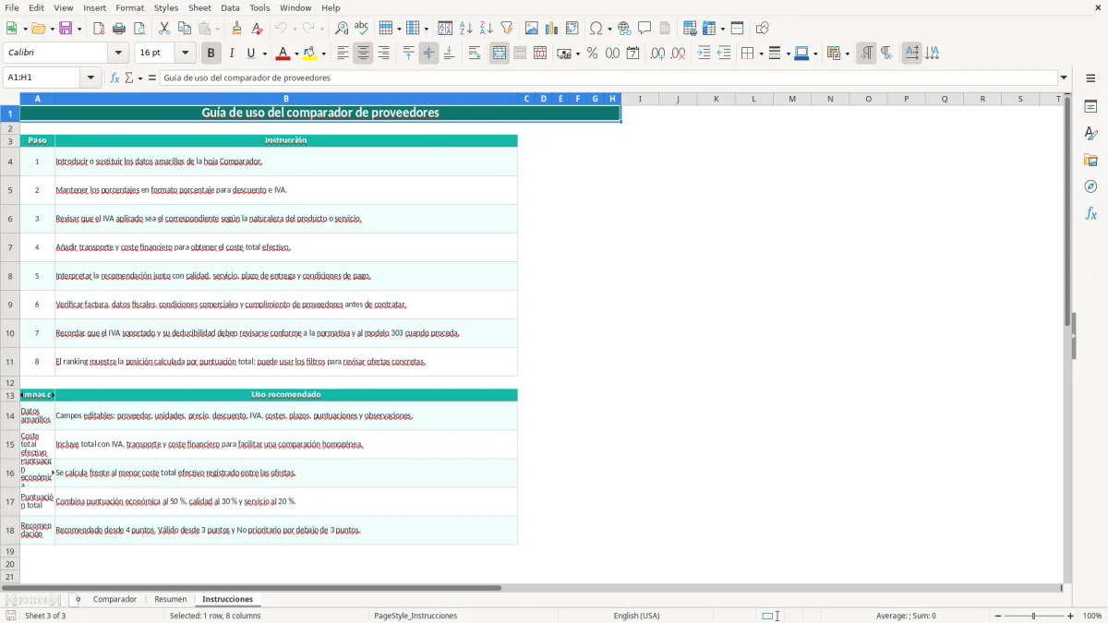Add decimal place icon
The image size is (1108, 623).
(657, 54)
